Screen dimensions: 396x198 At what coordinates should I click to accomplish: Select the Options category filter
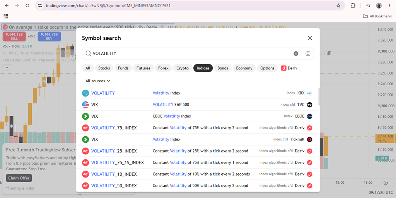tap(267, 68)
